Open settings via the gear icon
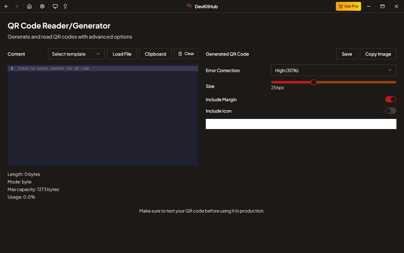This screenshot has width=404, height=253. coord(42,6)
